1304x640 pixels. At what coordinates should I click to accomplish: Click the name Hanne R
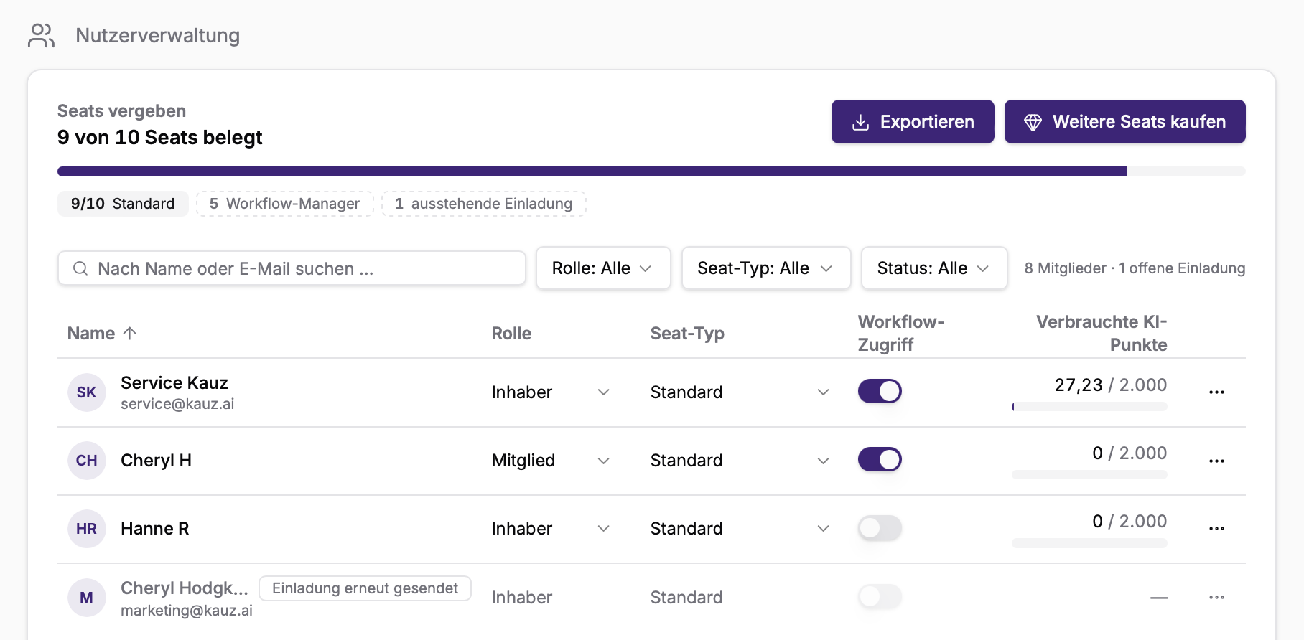pos(154,529)
